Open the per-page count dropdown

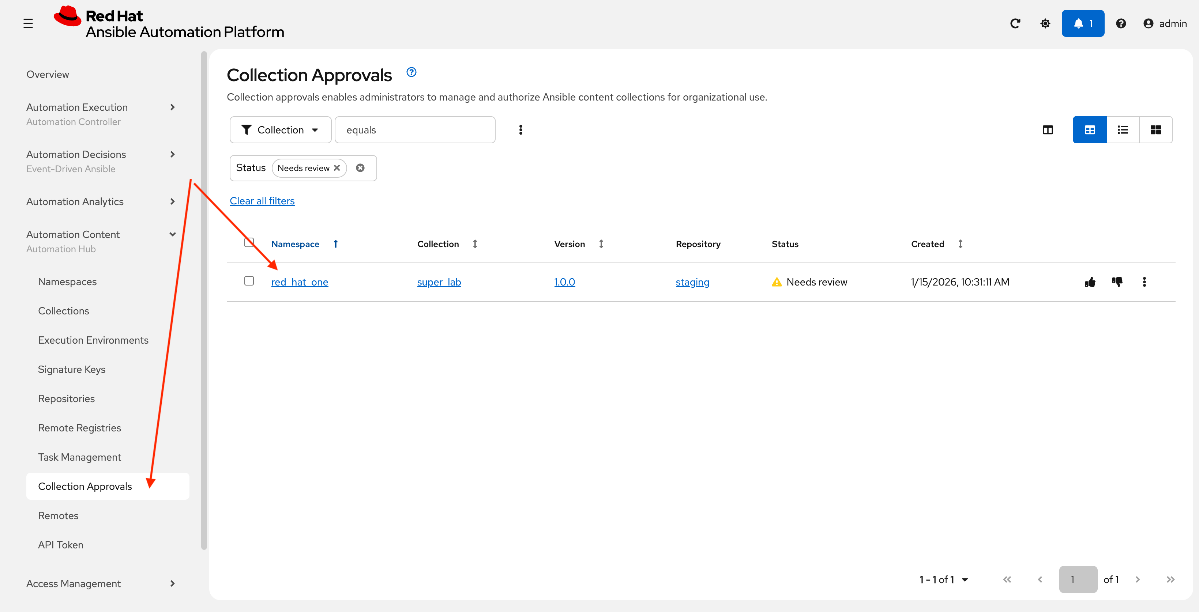944,579
